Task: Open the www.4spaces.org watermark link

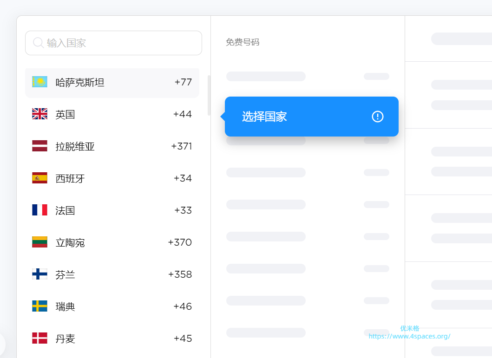Action: coord(409,336)
